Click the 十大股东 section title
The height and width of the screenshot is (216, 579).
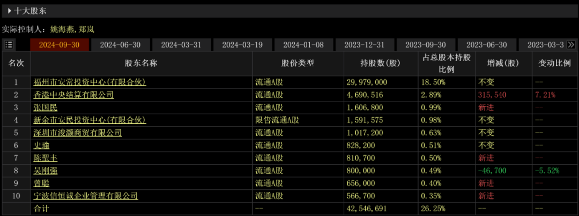click(x=30, y=11)
